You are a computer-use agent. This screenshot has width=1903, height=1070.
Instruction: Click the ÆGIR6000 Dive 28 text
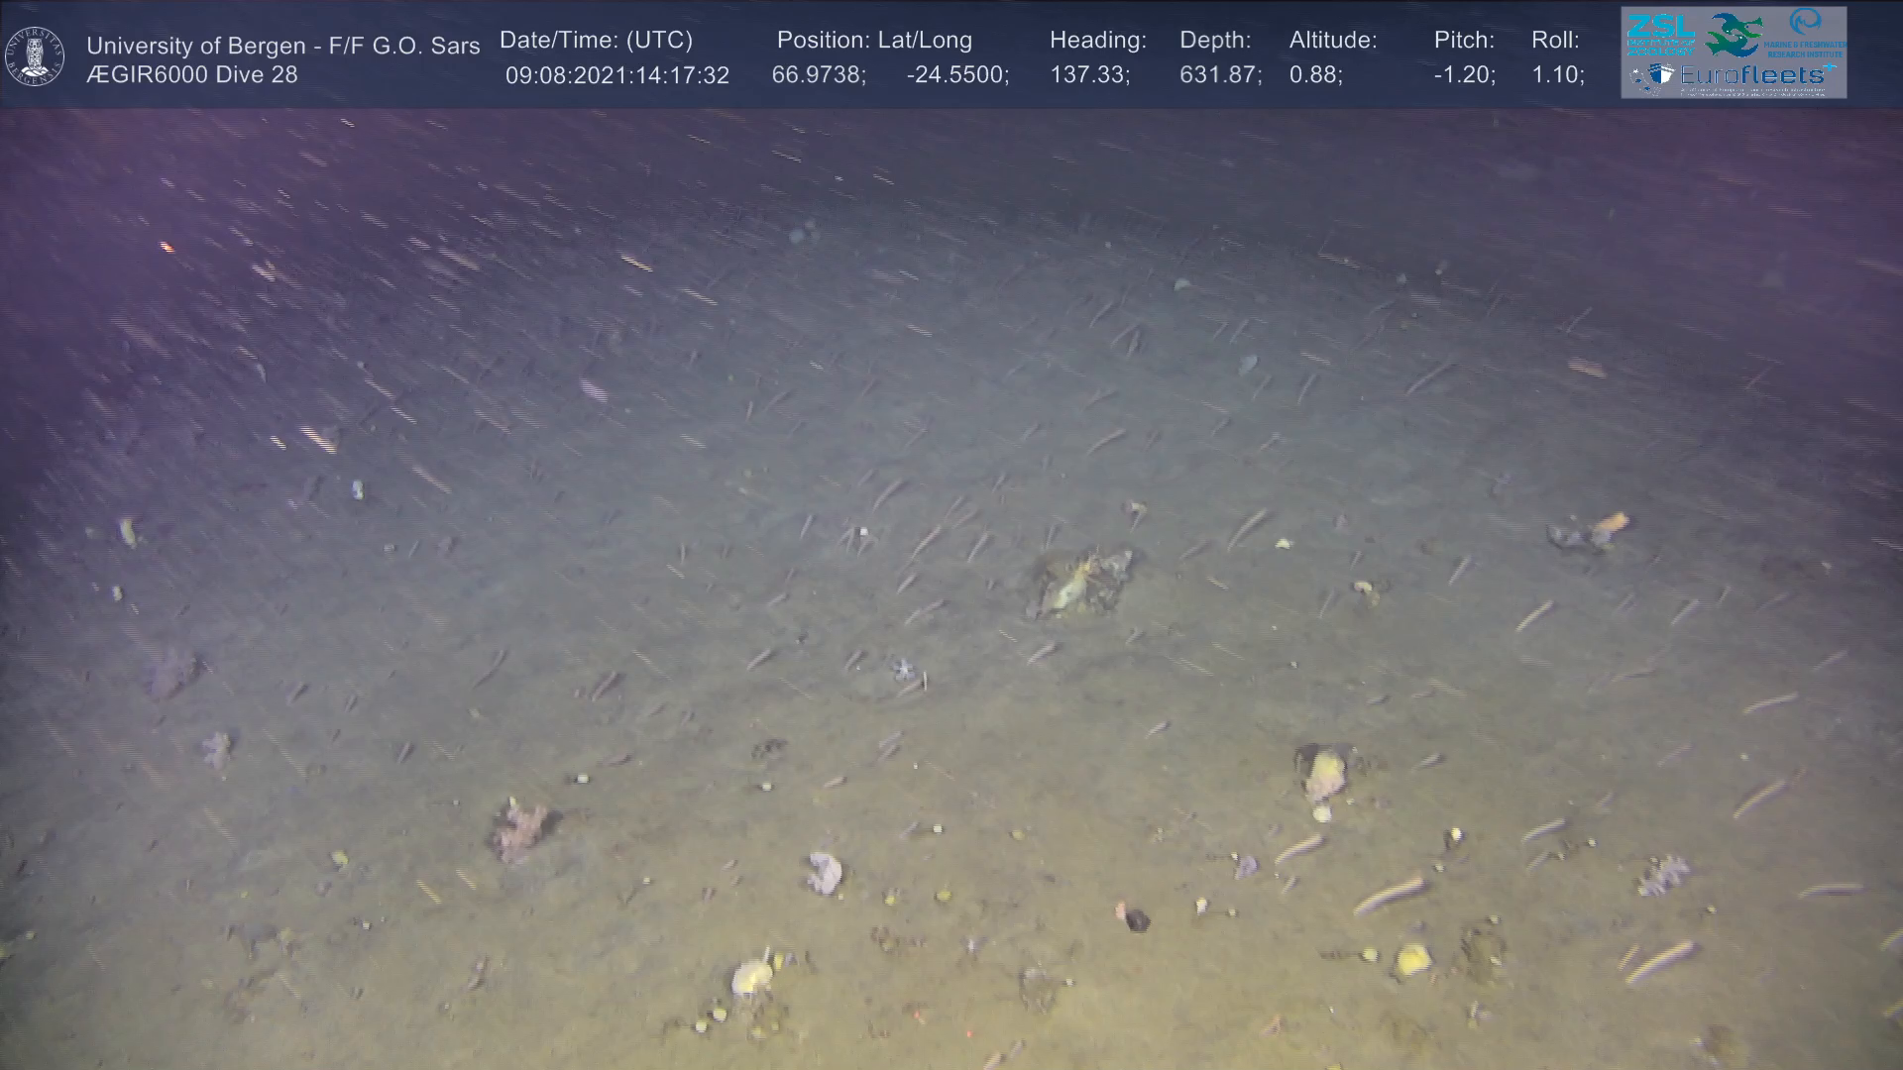tap(191, 75)
